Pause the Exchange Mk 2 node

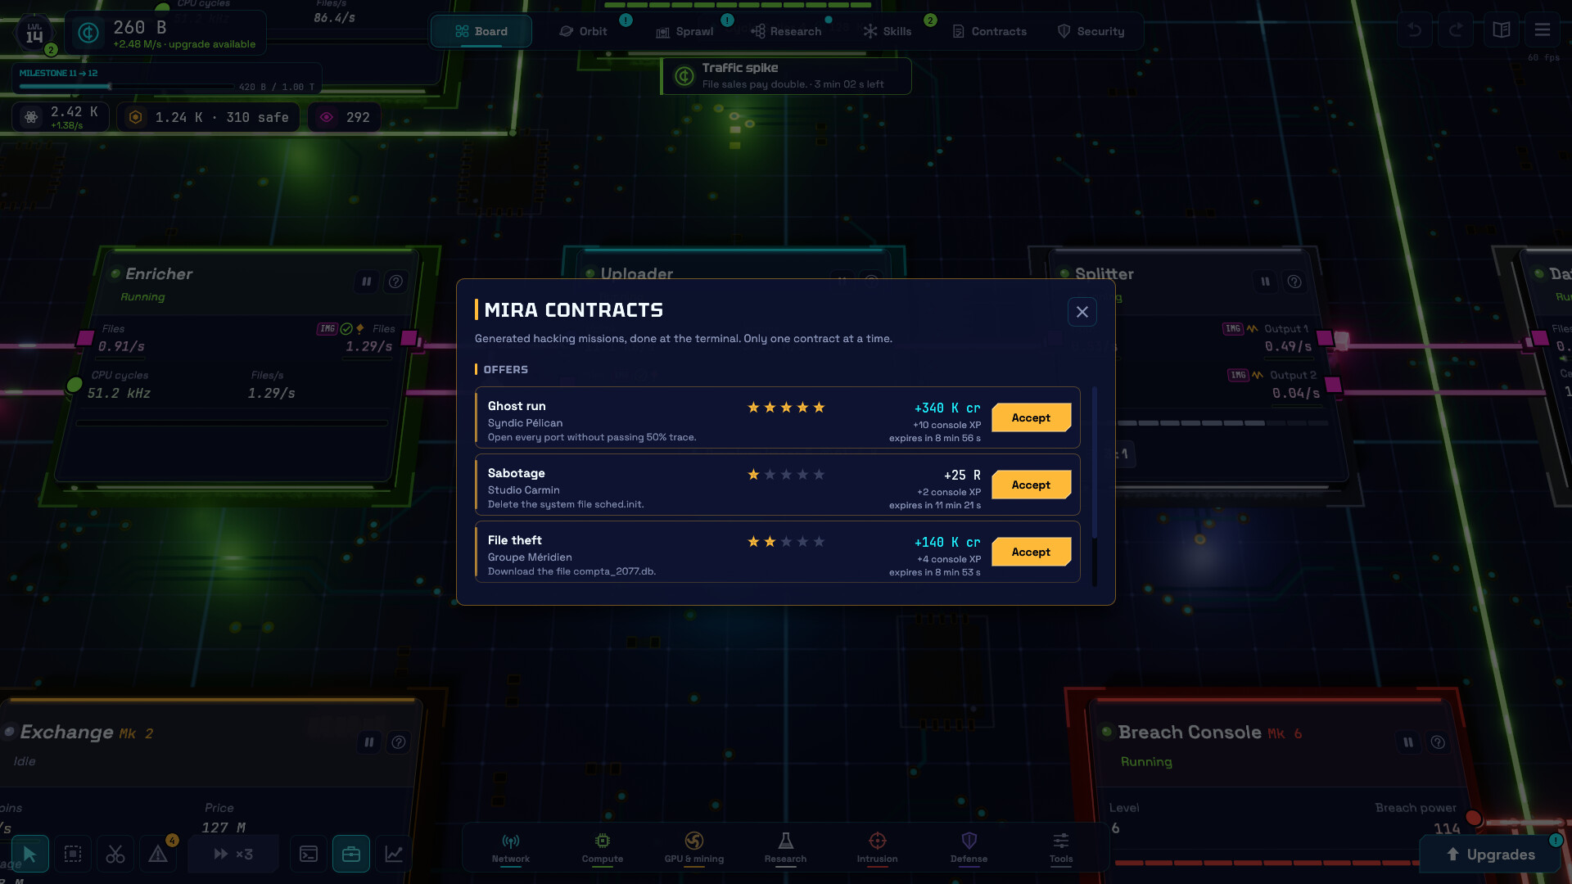(x=369, y=742)
